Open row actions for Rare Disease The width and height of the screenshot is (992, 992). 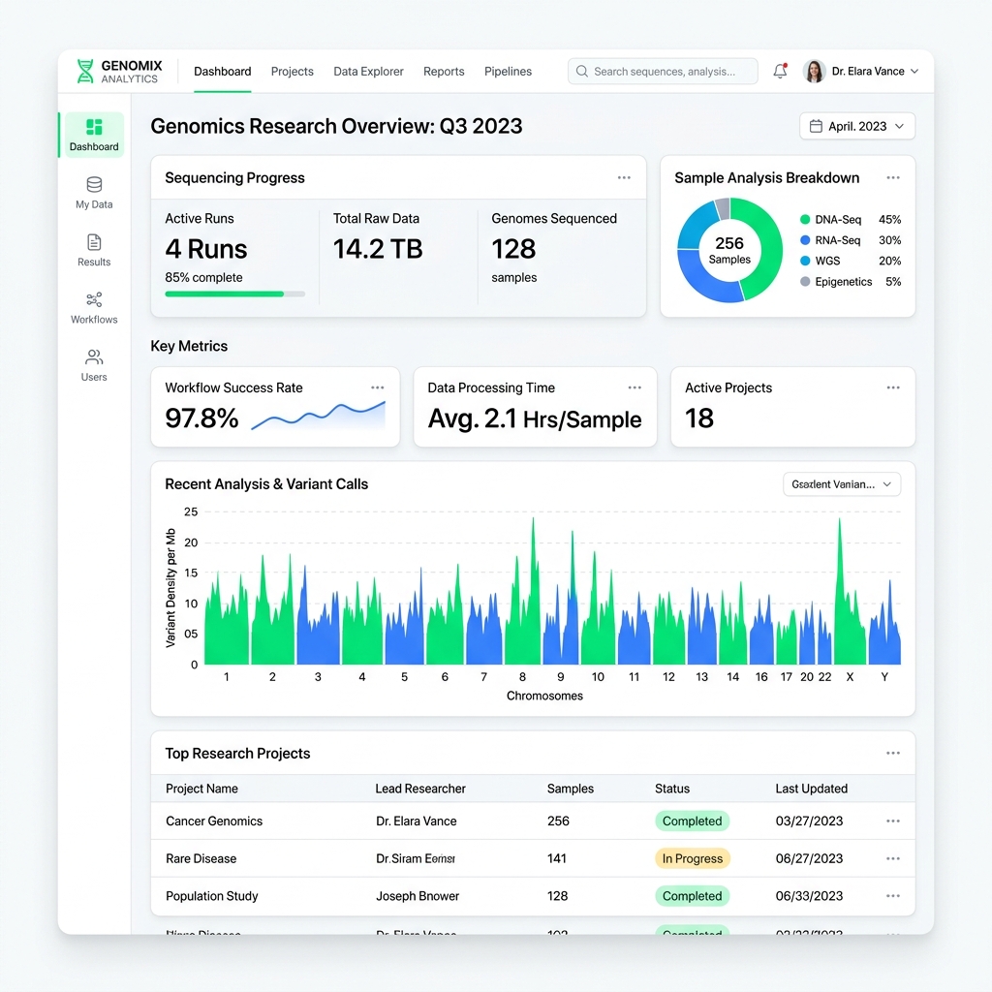(x=893, y=858)
